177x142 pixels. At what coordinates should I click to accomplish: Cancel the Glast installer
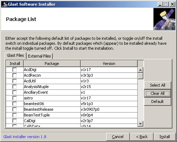point(118,137)
